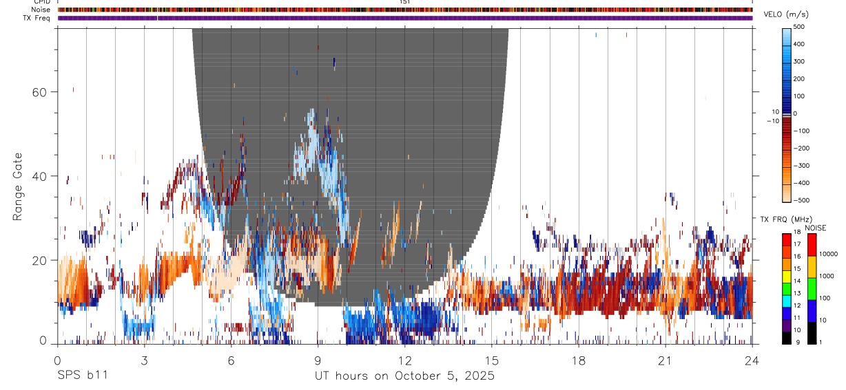Click the 'Noise' strip row label

pos(41,10)
